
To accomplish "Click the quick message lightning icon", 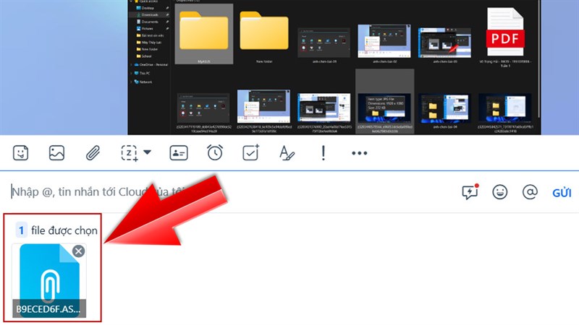I will [470, 191].
